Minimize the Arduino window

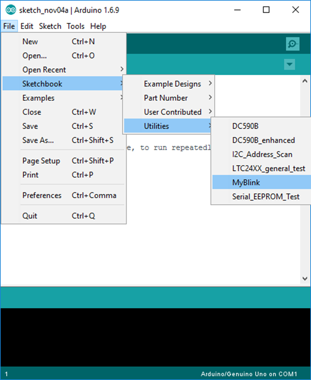[237, 10]
